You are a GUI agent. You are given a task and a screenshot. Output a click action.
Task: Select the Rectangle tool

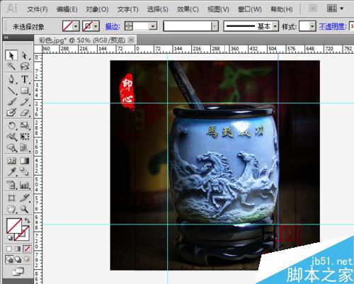coord(25,91)
